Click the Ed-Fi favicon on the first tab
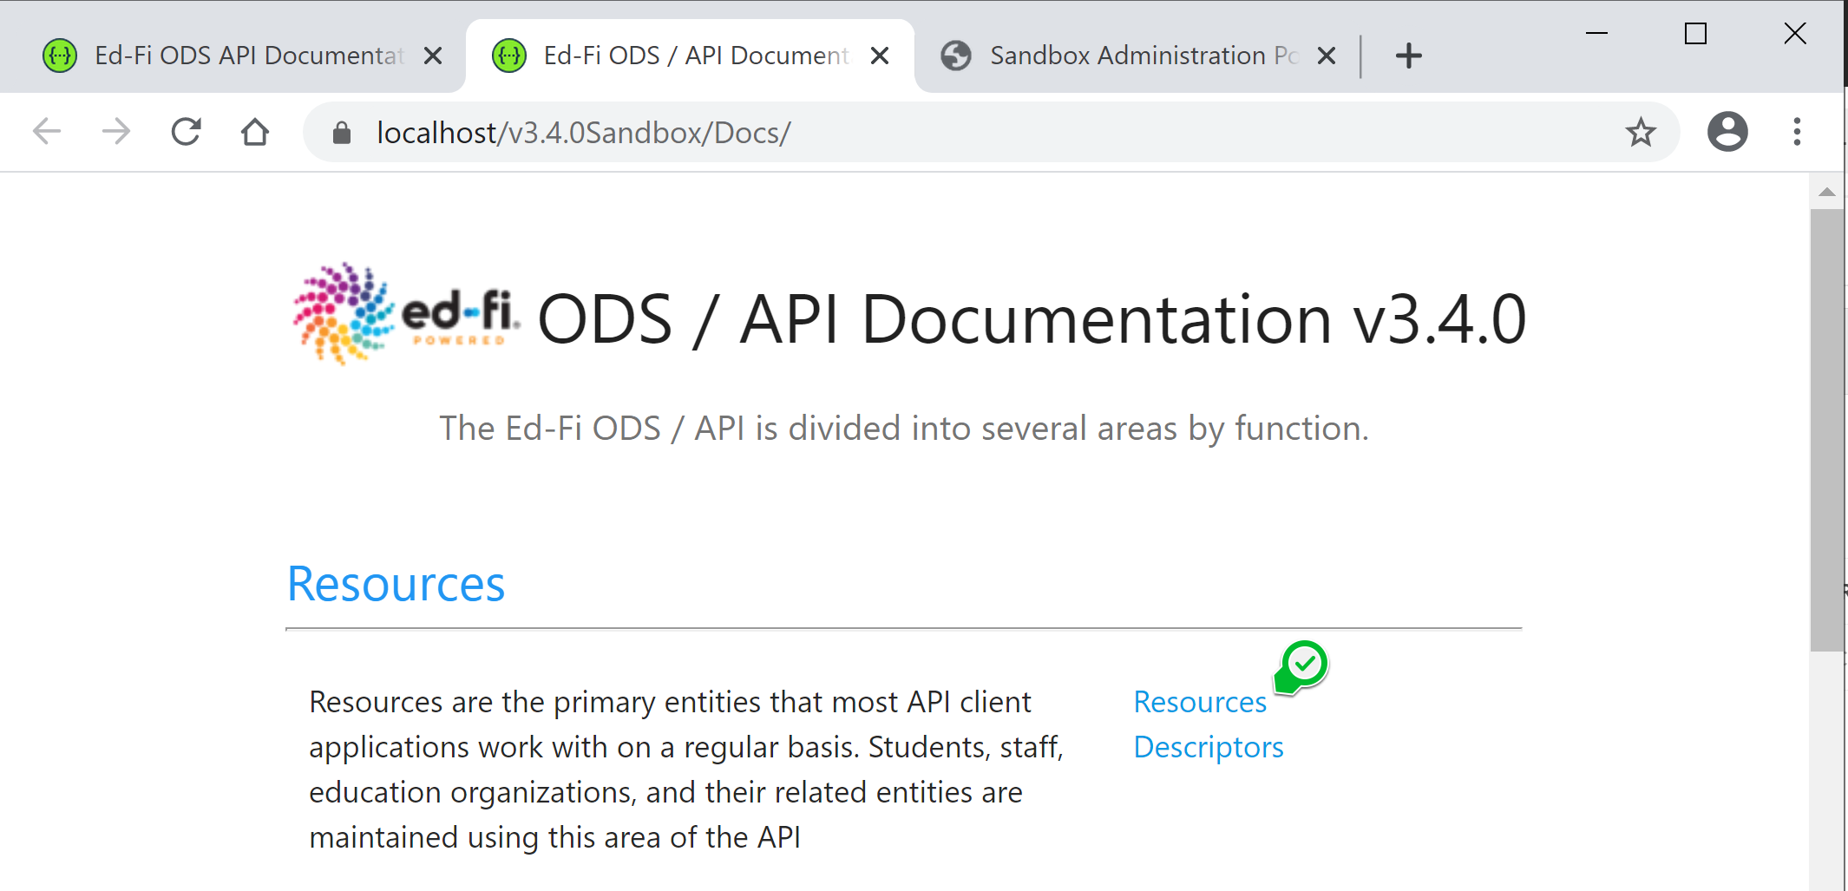The height and width of the screenshot is (891, 1848). 60,56
